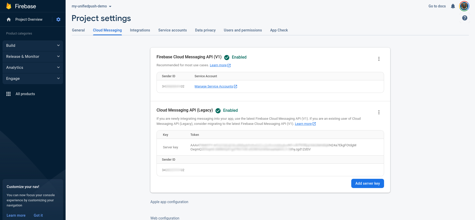The width and height of the screenshot is (475, 220).
Task: Click the Sender ID value in V1 table
Action: (173, 86)
